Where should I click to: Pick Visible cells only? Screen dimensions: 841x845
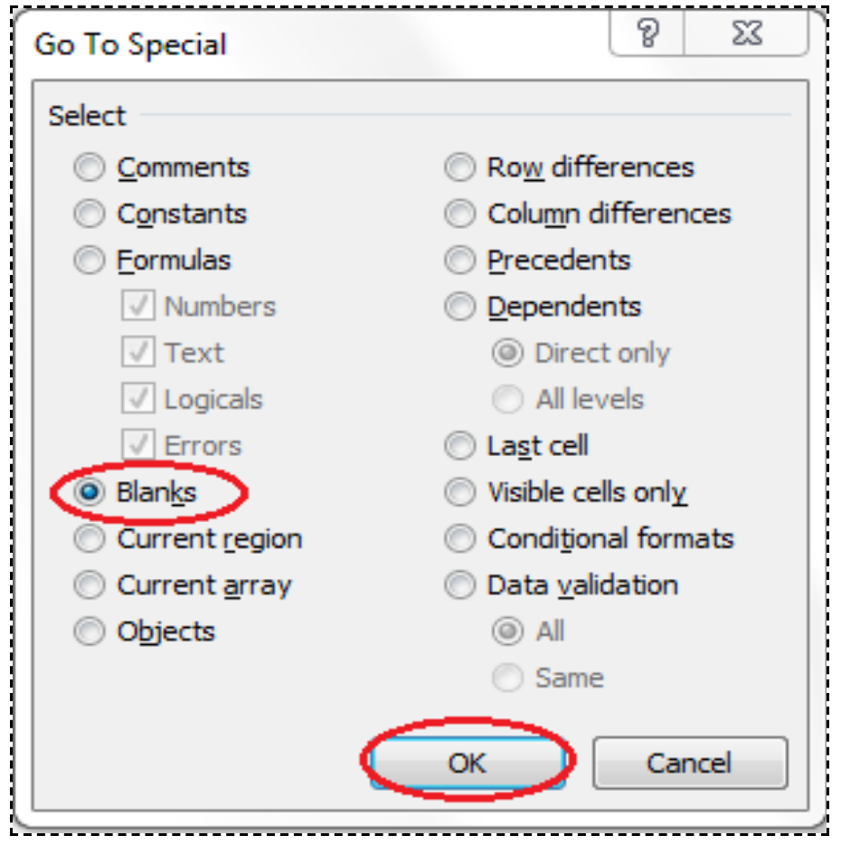tap(461, 493)
